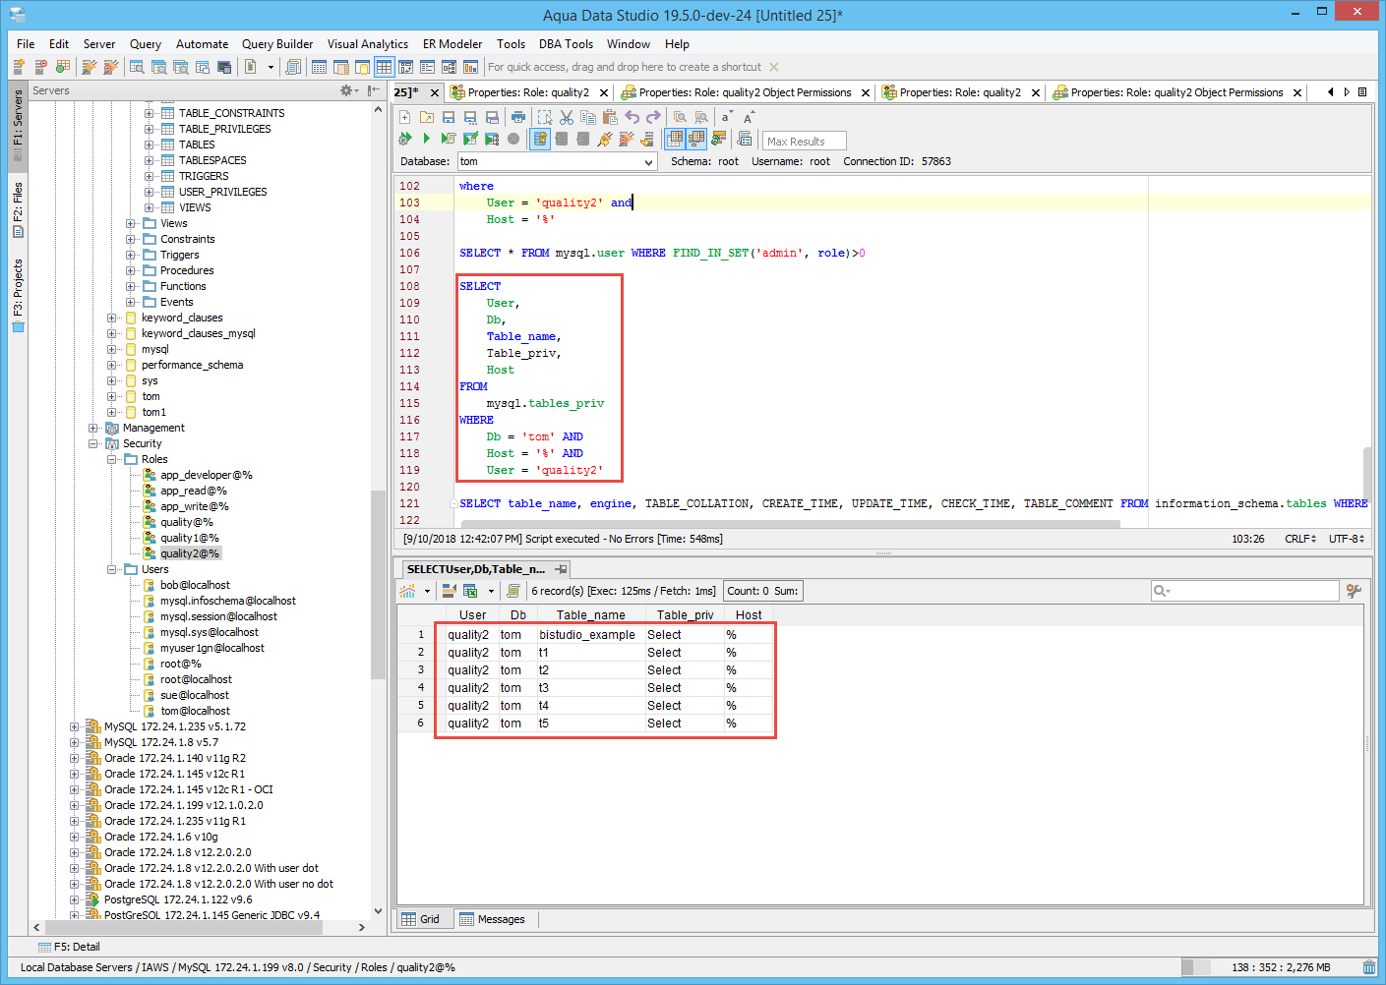Collapse the Roles folder node
Screen dimensions: 1386x985
coord(112,459)
